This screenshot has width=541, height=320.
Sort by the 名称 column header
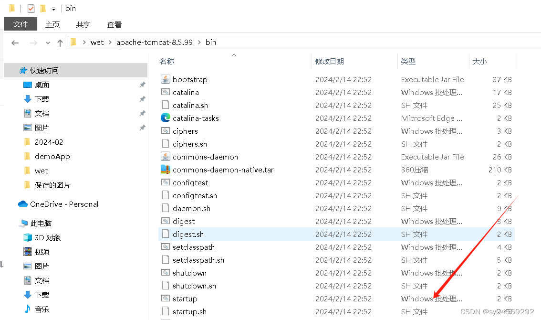click(x=166, y=62)
